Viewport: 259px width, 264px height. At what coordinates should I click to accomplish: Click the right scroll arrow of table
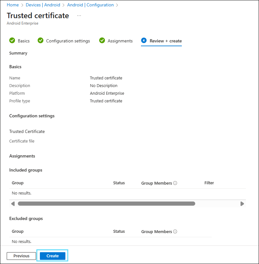pos(242,203)
